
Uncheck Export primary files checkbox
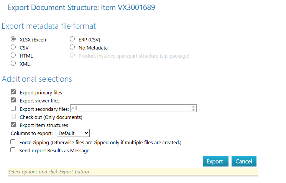point(13,92)
